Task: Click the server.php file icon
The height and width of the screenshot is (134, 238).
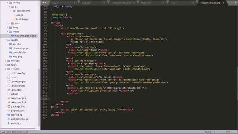Action: tap(9, 115)
